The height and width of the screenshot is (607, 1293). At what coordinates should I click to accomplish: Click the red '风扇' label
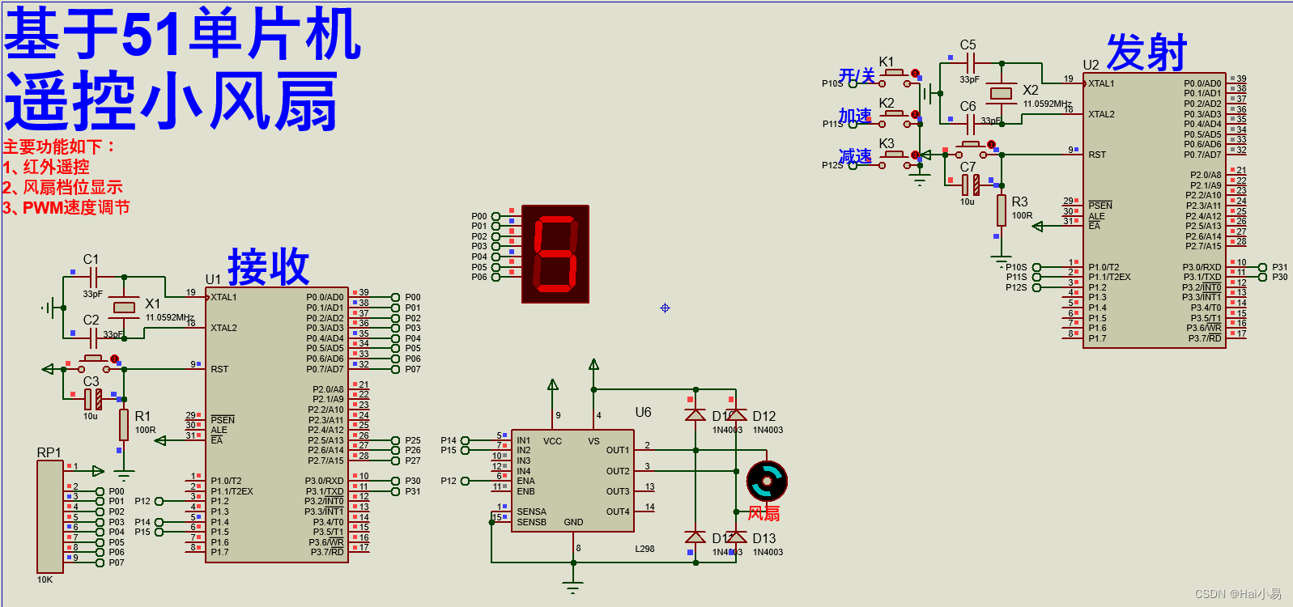click(x=763, y=513)
